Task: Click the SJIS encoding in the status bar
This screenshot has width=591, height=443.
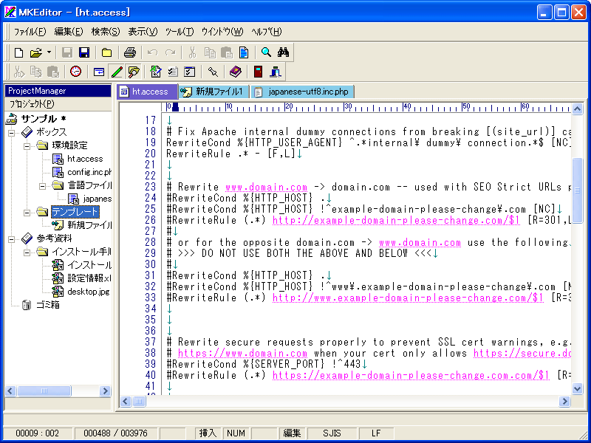Action: pos(332,433)
